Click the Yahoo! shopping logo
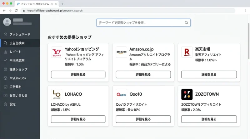 coord(57,52)
